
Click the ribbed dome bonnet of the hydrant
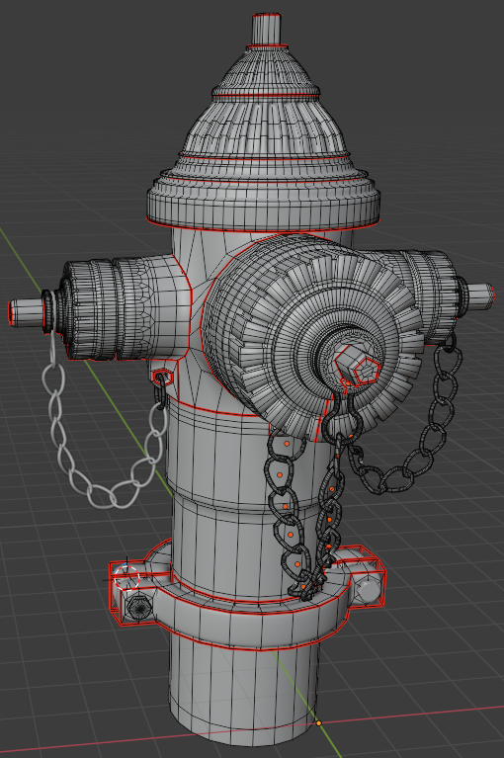(264, 128)
